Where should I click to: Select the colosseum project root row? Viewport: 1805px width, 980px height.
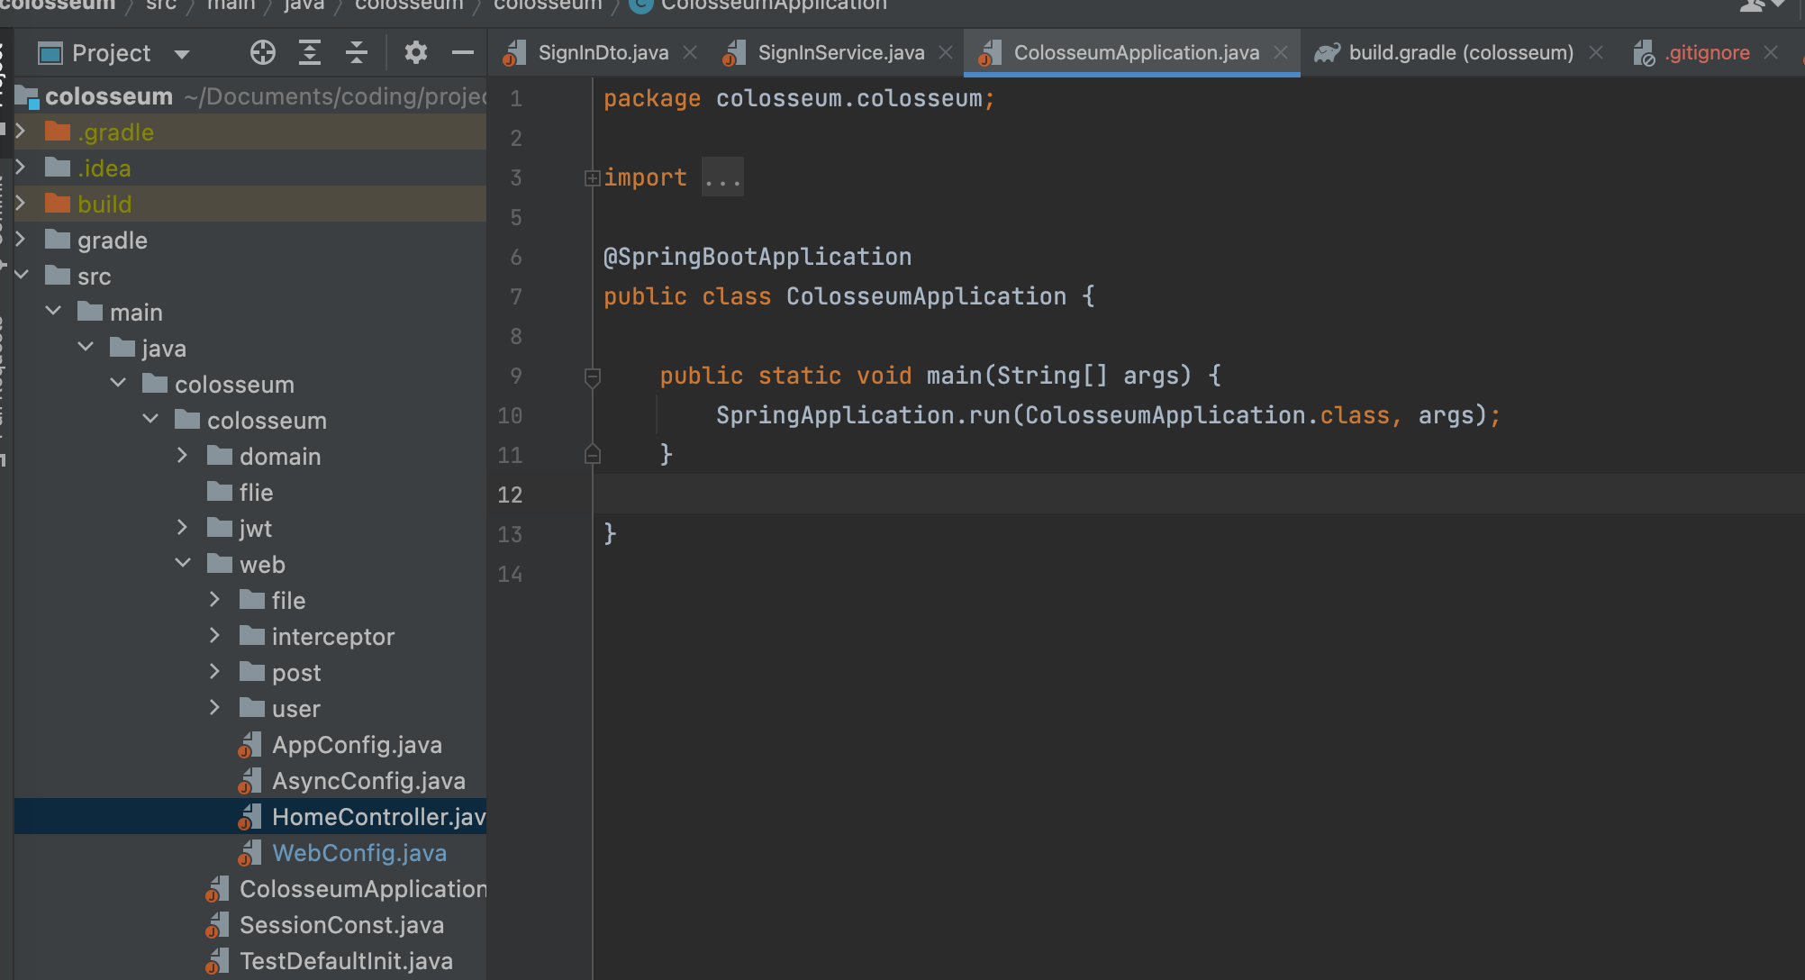pyautogui.click(x=250, y=96)
